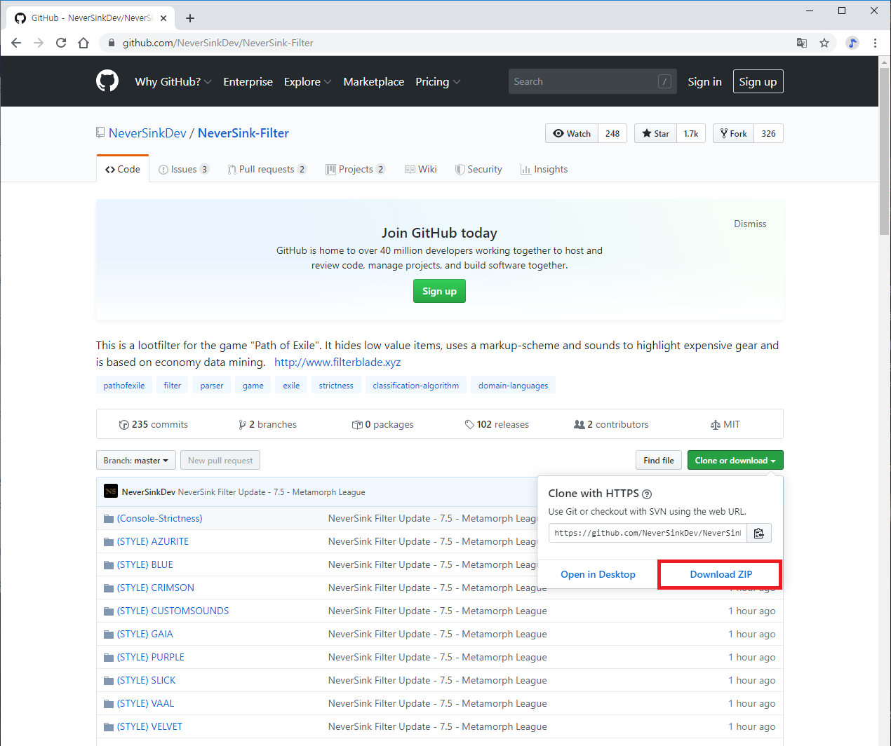Switch to the Insights tab
Image resolution: width=891 pixels, height=746 pixels.
click(x=544, y=169)
